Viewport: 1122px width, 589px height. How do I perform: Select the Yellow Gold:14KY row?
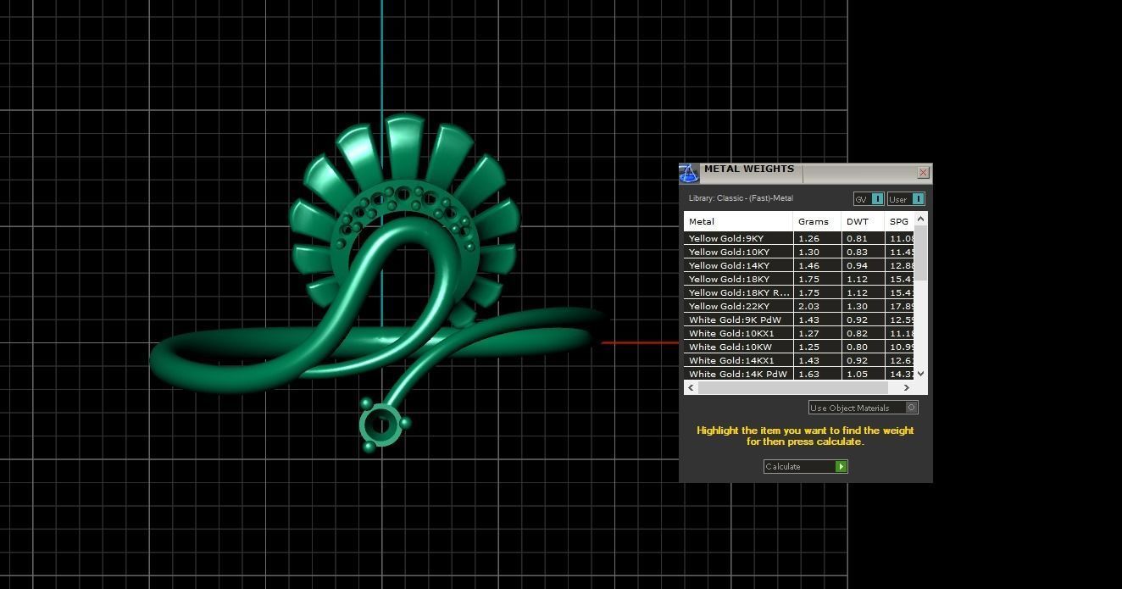[x=799, y=265]
